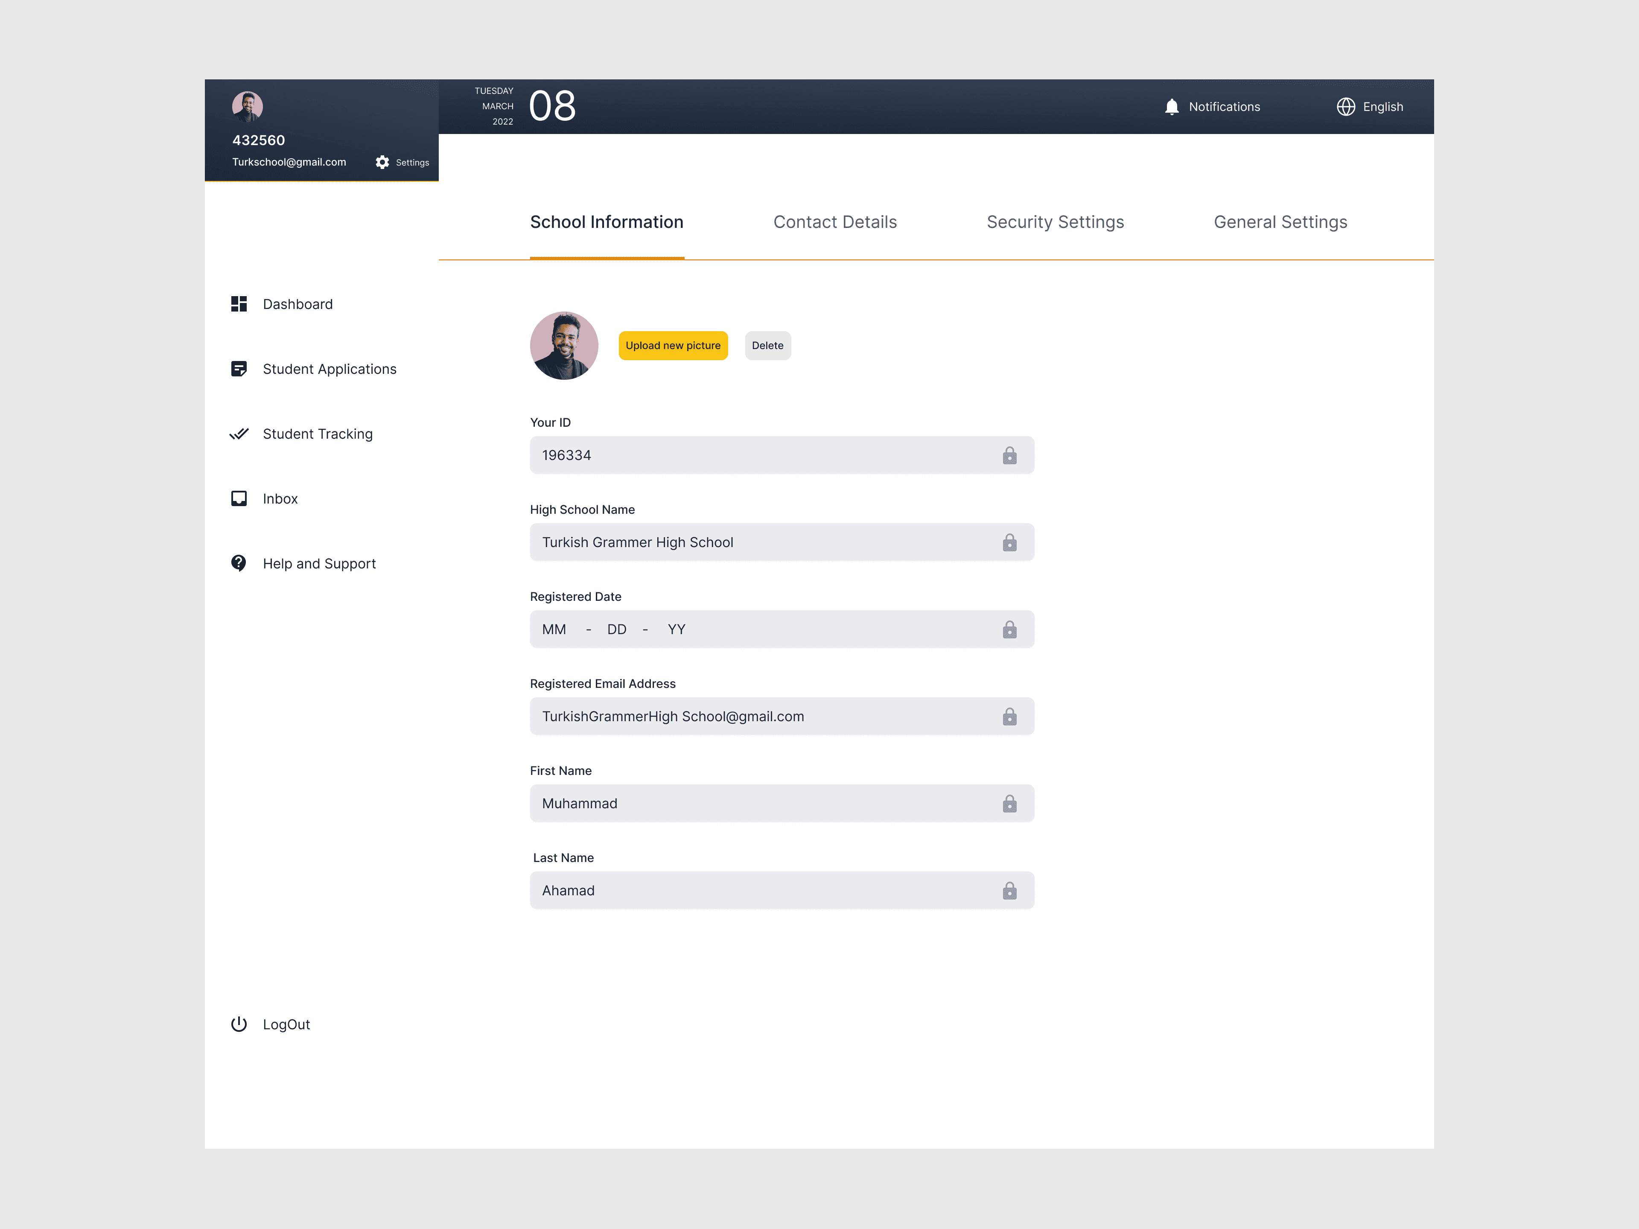The image size is (1639, 1229).
Task: Click the LogOut power icon
Action: coord(239,1024)
